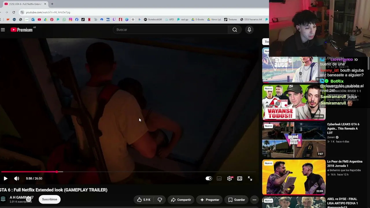Click the Preguntar button
This screenshot has height=208, width=370.
tap(210, 200)
